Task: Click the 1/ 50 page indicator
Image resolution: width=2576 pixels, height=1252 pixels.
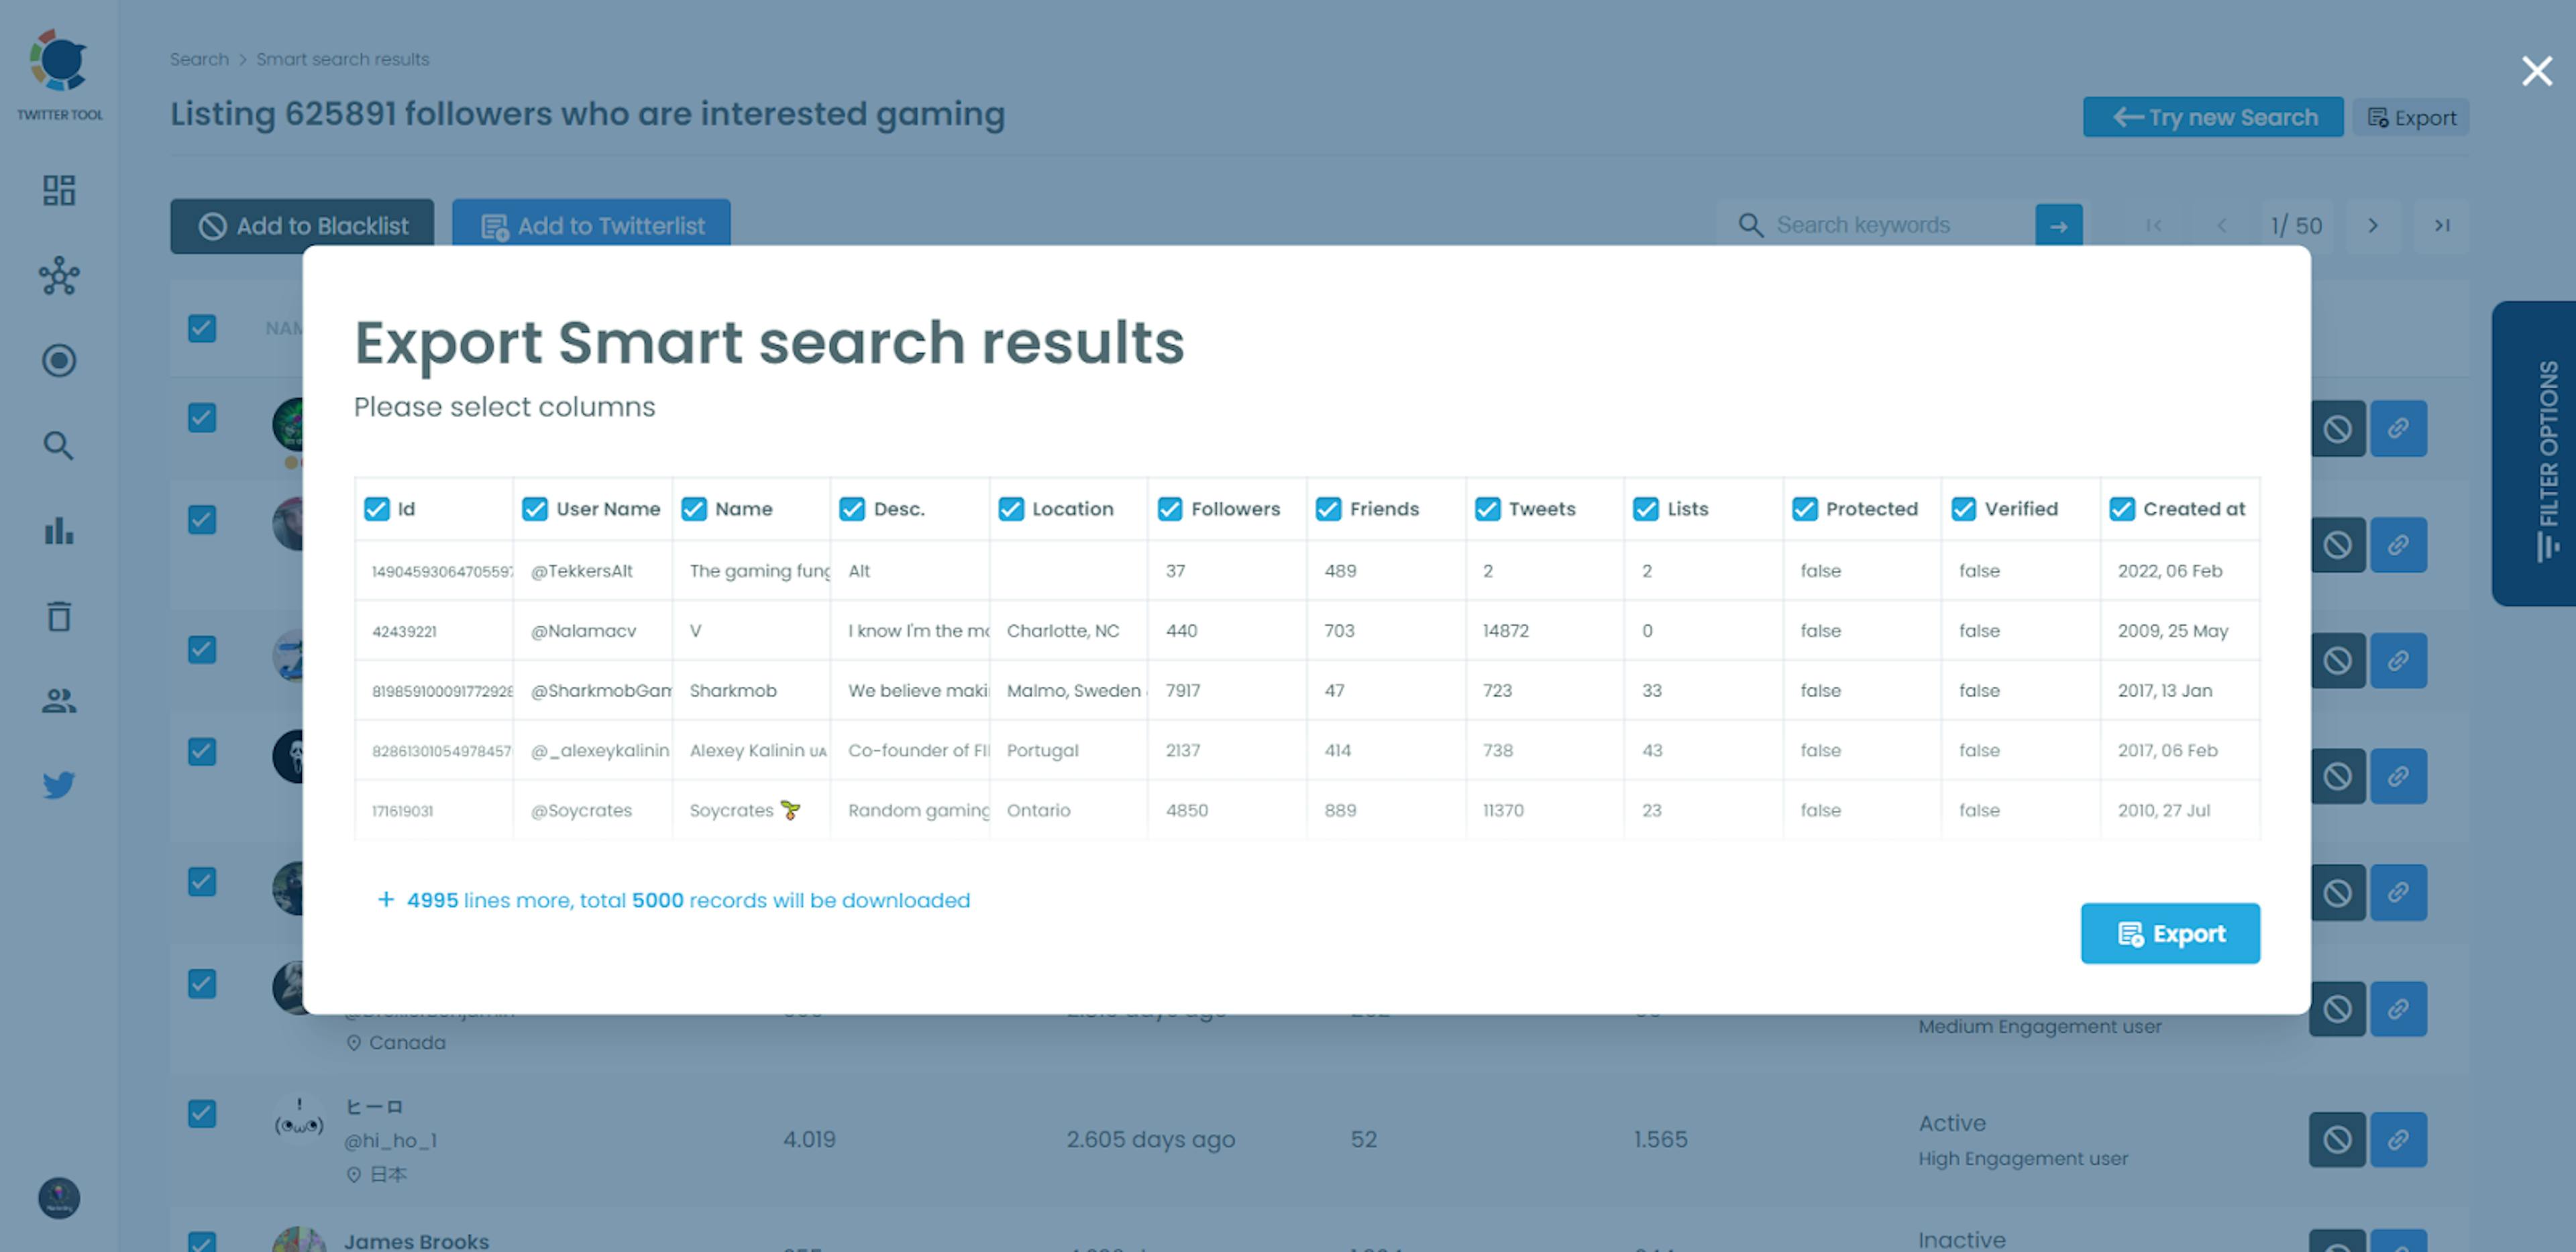Action: point(2296,226)
